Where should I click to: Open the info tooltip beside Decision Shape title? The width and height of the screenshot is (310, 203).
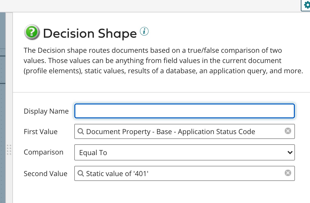(x=144, y=31)
